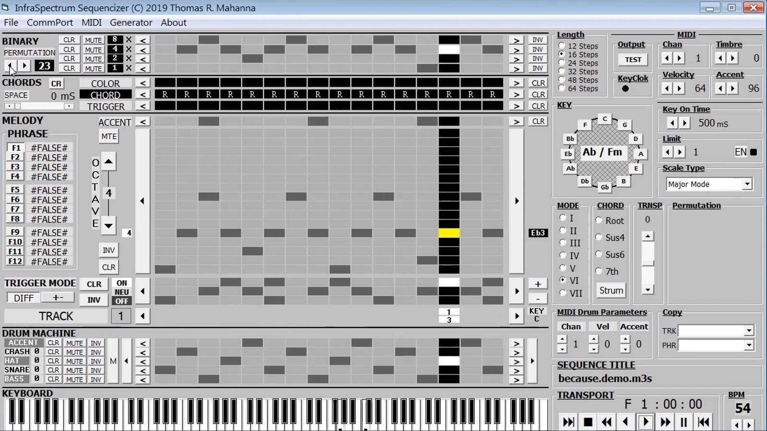Choose mode IV radio button
The image size is (767, 431).
point(563,256)
